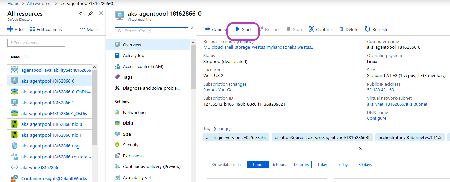Click the aks-agentpool-18162866-routetable icon
This screenshot has height=182, width=450.
[14, 157]
